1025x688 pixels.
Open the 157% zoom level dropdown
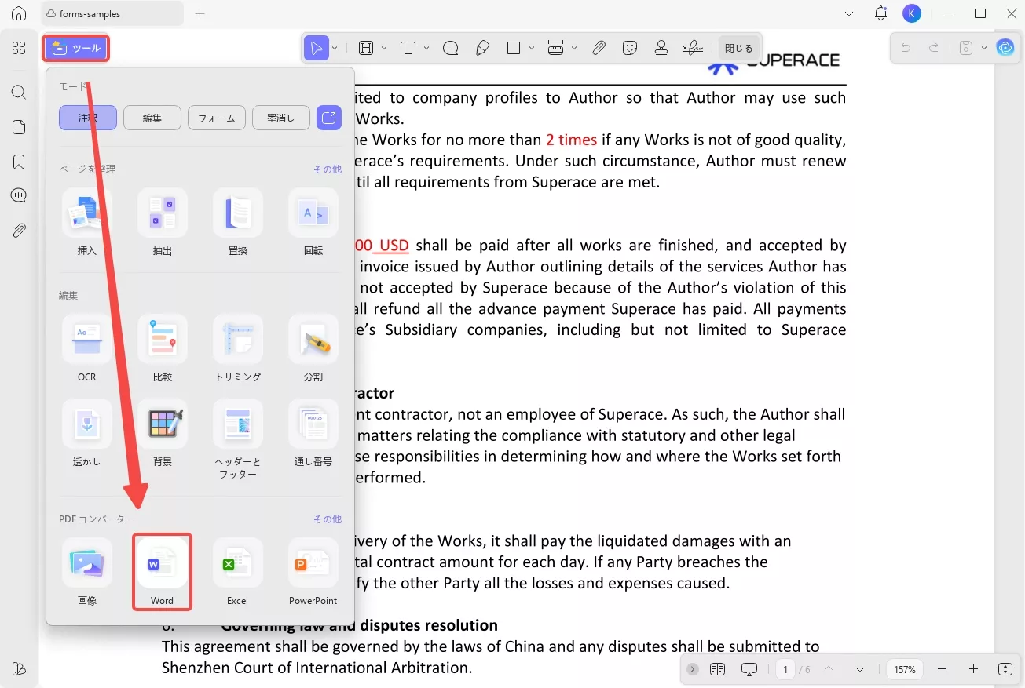point(905,669)
